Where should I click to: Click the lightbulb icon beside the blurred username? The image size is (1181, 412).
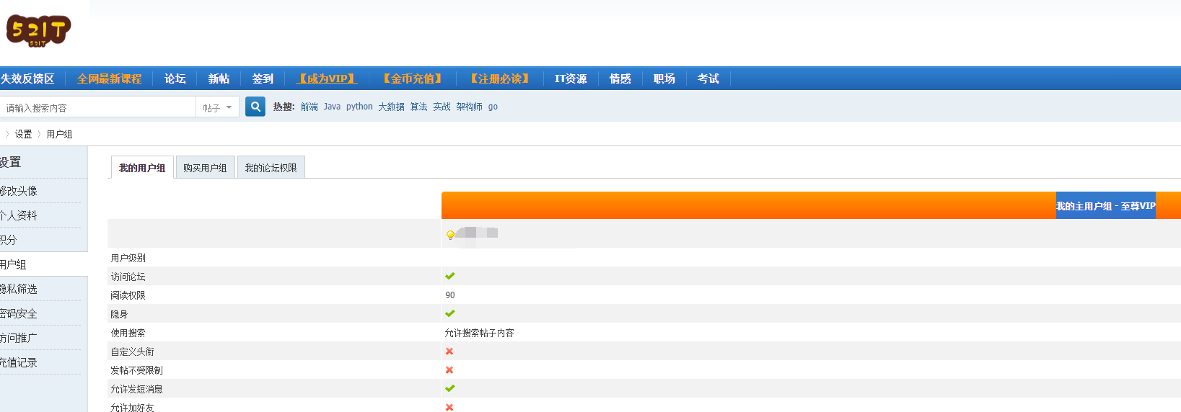[x=450, y=235]
